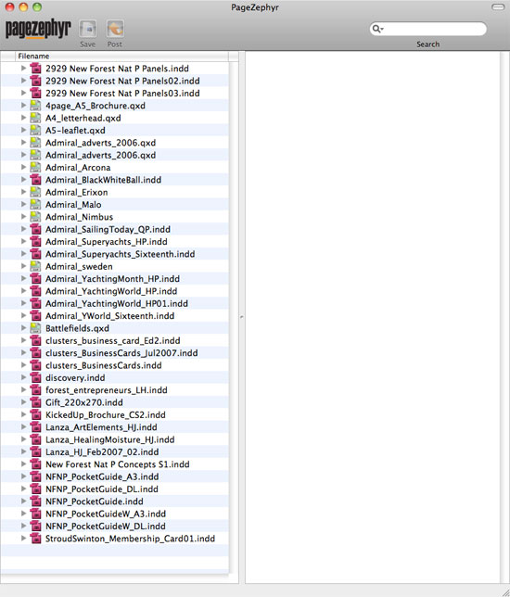Click the icon for StroudSwinton_Membership_Card01.indd

point(35,539)
